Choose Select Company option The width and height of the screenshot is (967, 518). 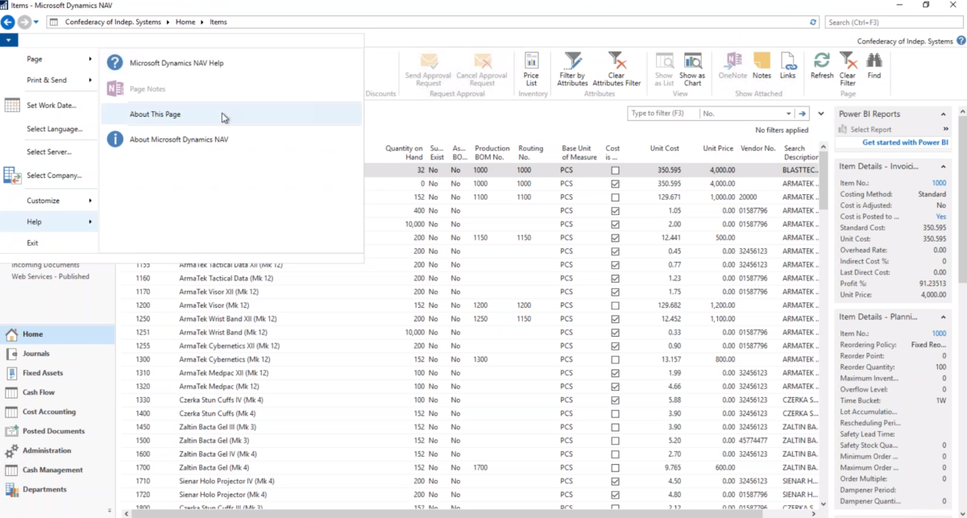[x=54, y=175]
